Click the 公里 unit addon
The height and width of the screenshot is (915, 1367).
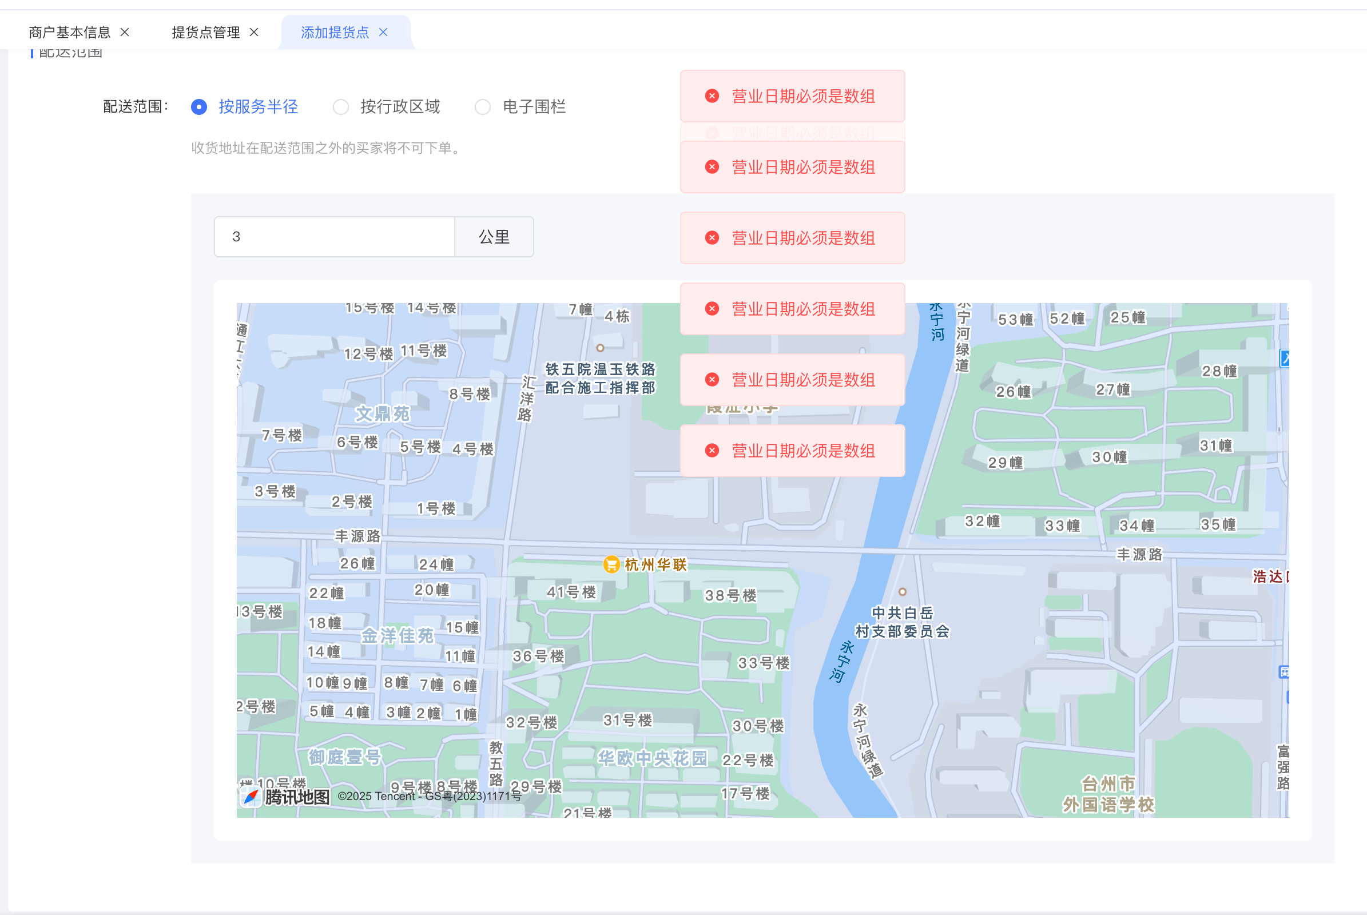(494, 237)
